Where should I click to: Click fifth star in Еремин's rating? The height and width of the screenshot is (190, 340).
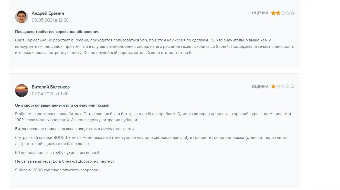tap(292, 13)
